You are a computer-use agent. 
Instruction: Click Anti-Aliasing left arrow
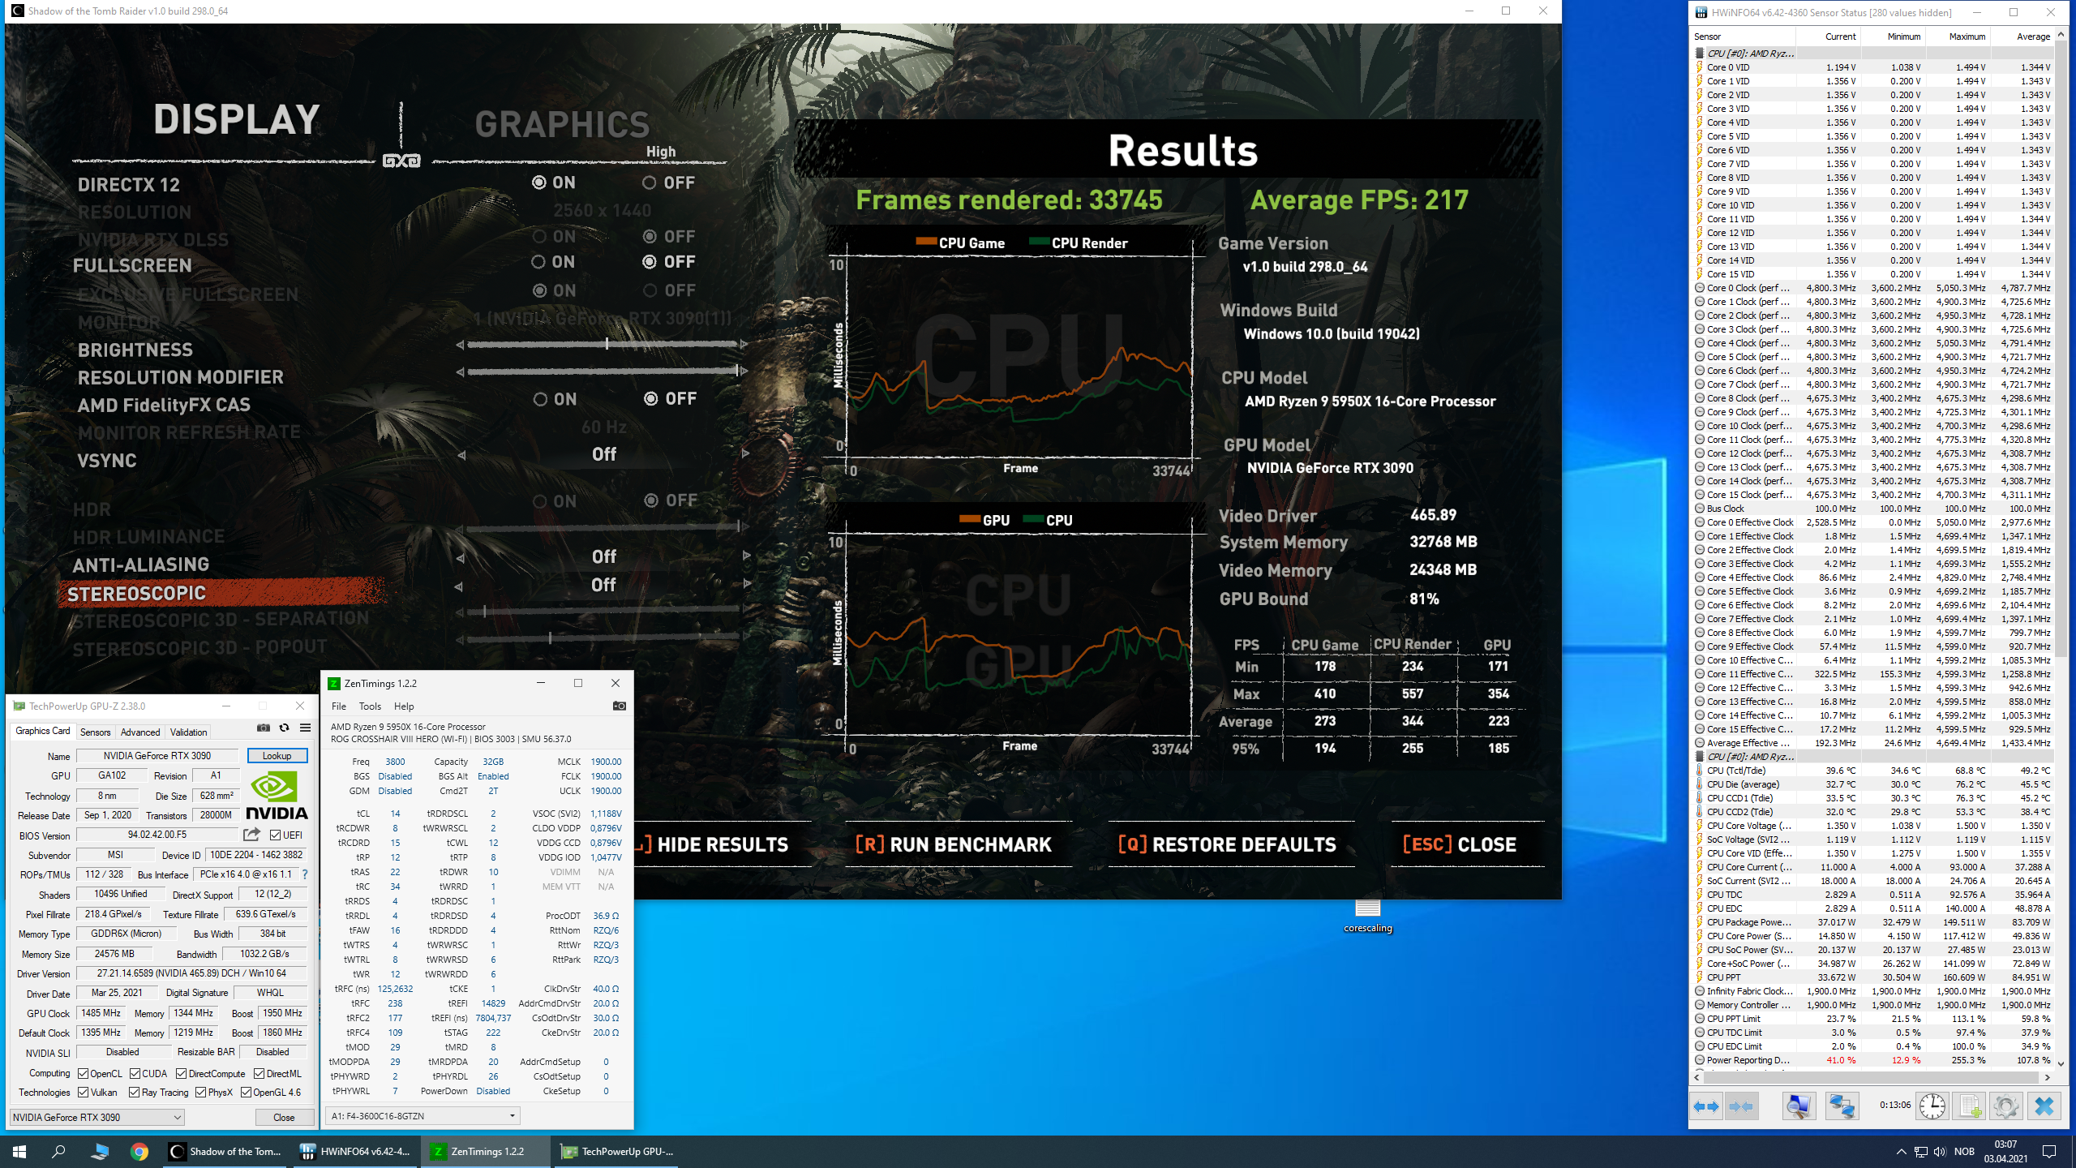[460, 557]
